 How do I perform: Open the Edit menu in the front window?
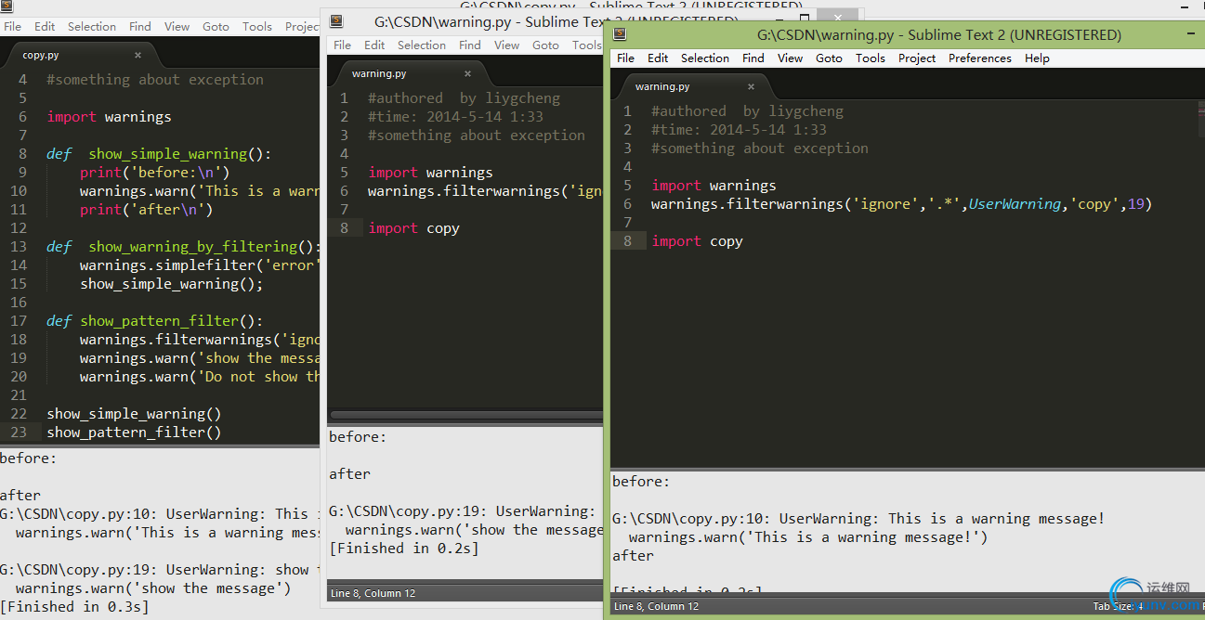click(658, 58)
